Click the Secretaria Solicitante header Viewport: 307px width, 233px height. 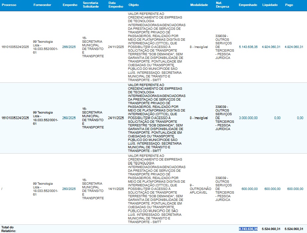[91, 5]
